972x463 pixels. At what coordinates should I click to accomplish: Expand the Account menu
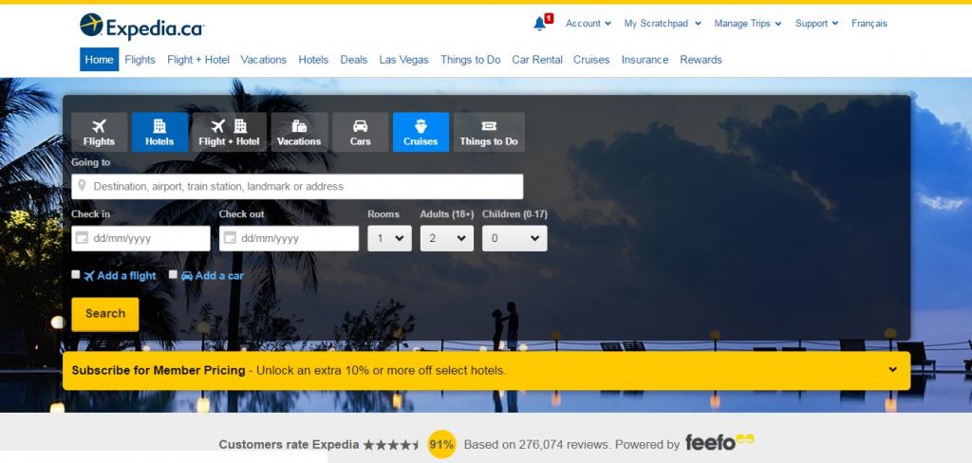[x=589, y=24]
